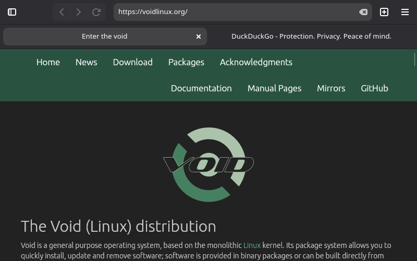The width and height of the screenshot is (417, 261).
Task: Reload the current page
Action: pyautogui.click(x=96, y=12)
